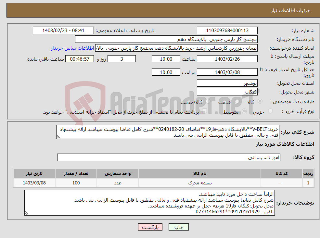Image resolution: width=320 pixels, height=238 pixels.
Task: Click the quantity cell 100
Action: (x=76, y=183)
